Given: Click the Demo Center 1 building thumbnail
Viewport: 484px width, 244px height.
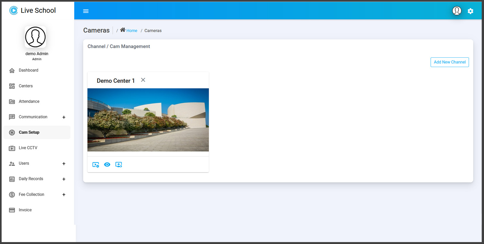Looking at the screenshot, I should click(148, 120).
